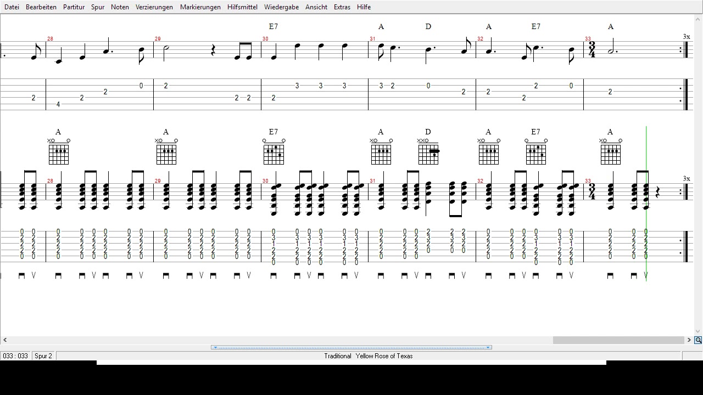The image size is (703, 395).
Task: Click measure number 29 on the upper staff
Action: [x=158, y=39]
